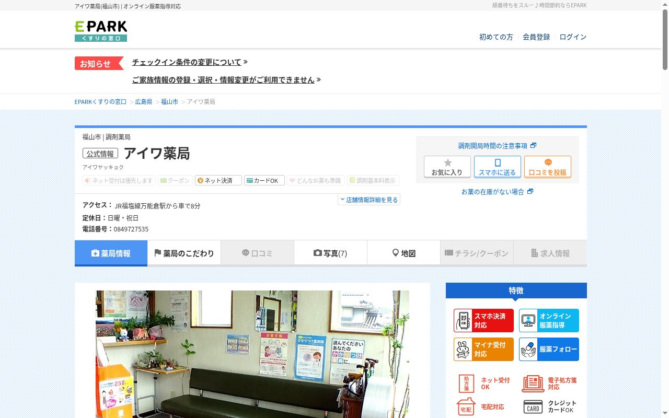Click the external link icon beside お薬の在庫がない場合

(530, 191)
